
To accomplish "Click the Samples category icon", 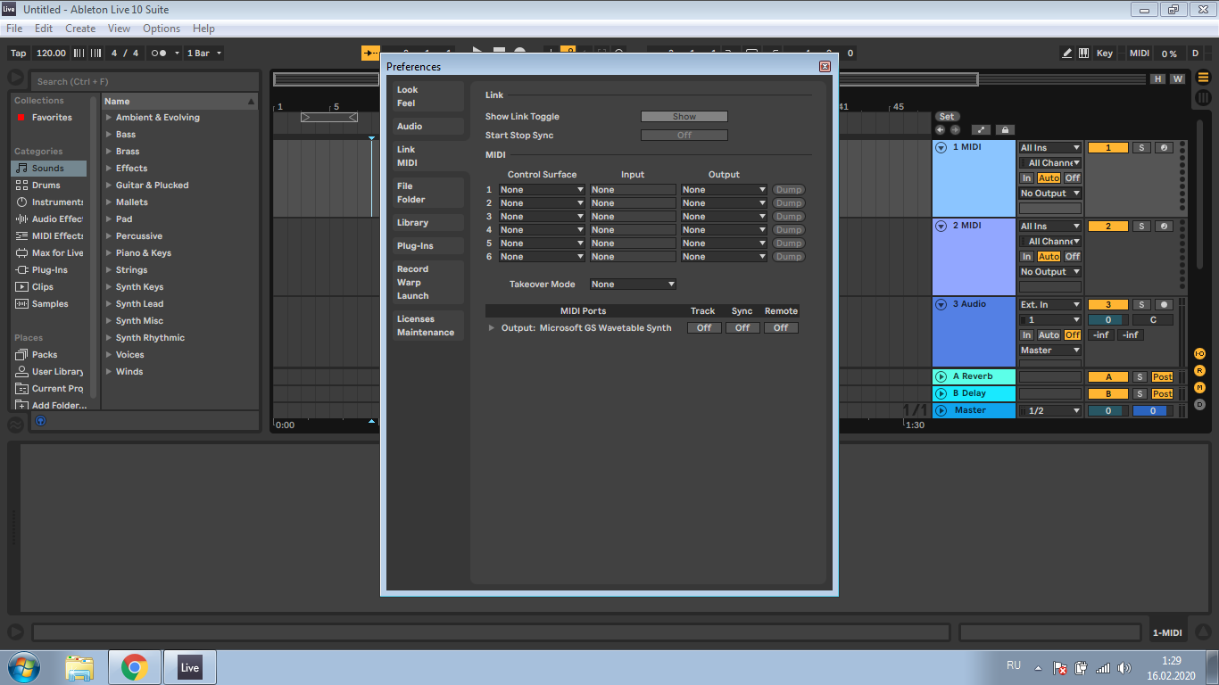I will coord(23,304).
